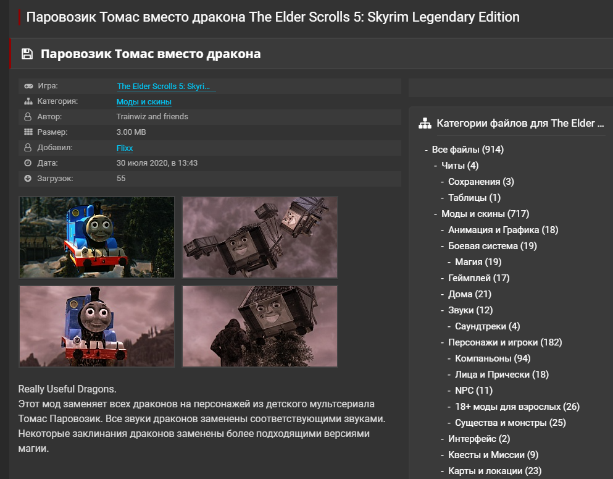Click the author value Trainwiz and friends
This screenshot has width=613, height=479.
pos(152,117)
